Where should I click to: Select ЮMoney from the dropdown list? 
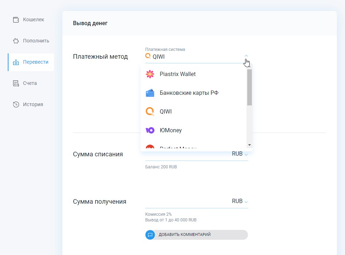(194, 130)
